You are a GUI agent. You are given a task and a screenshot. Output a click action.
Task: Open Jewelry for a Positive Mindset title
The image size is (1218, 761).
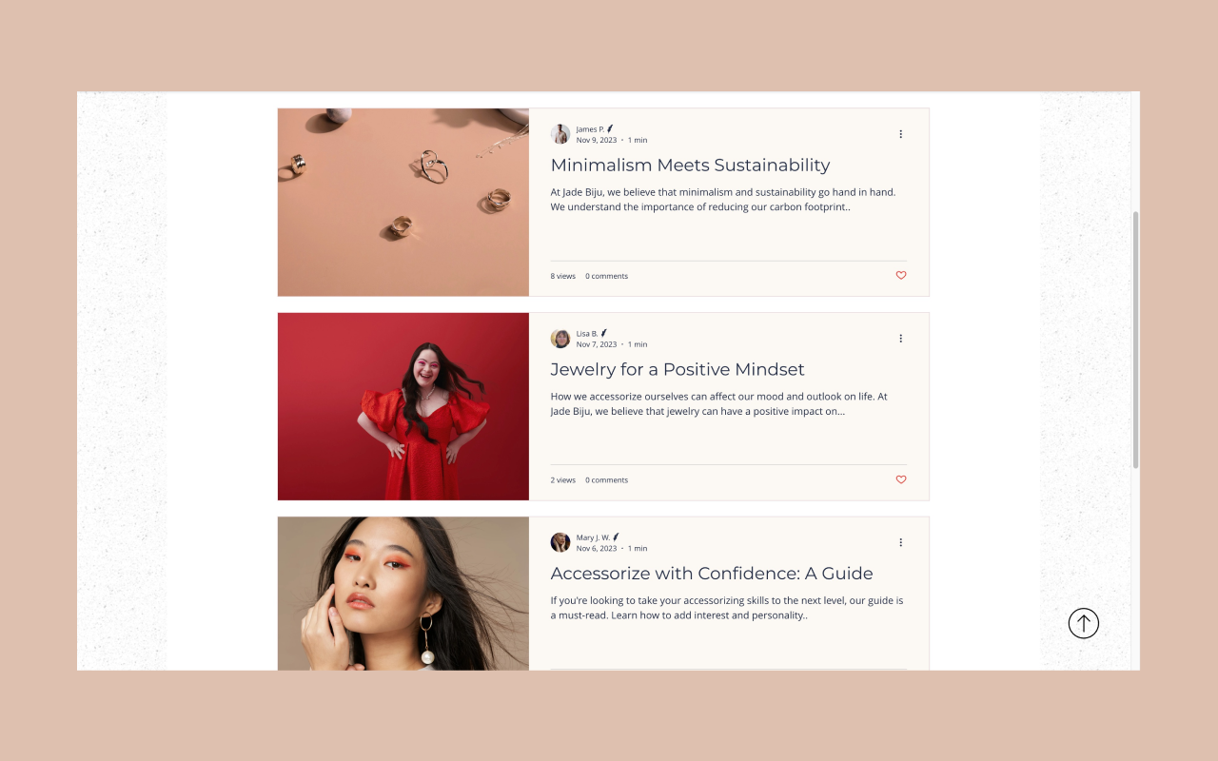pyautogui.click(x=678, y=369)
